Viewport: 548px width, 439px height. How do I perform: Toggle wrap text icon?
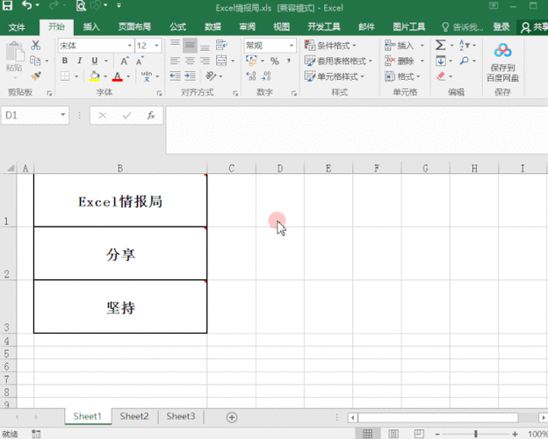221,45
